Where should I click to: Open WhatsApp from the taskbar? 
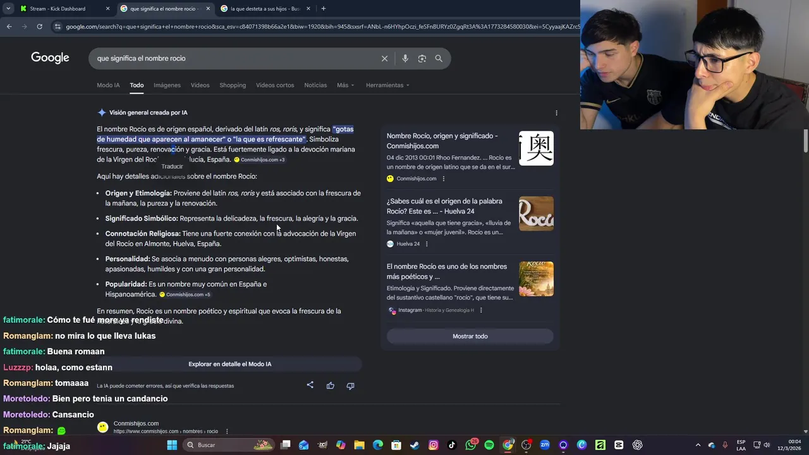point(471,445)
